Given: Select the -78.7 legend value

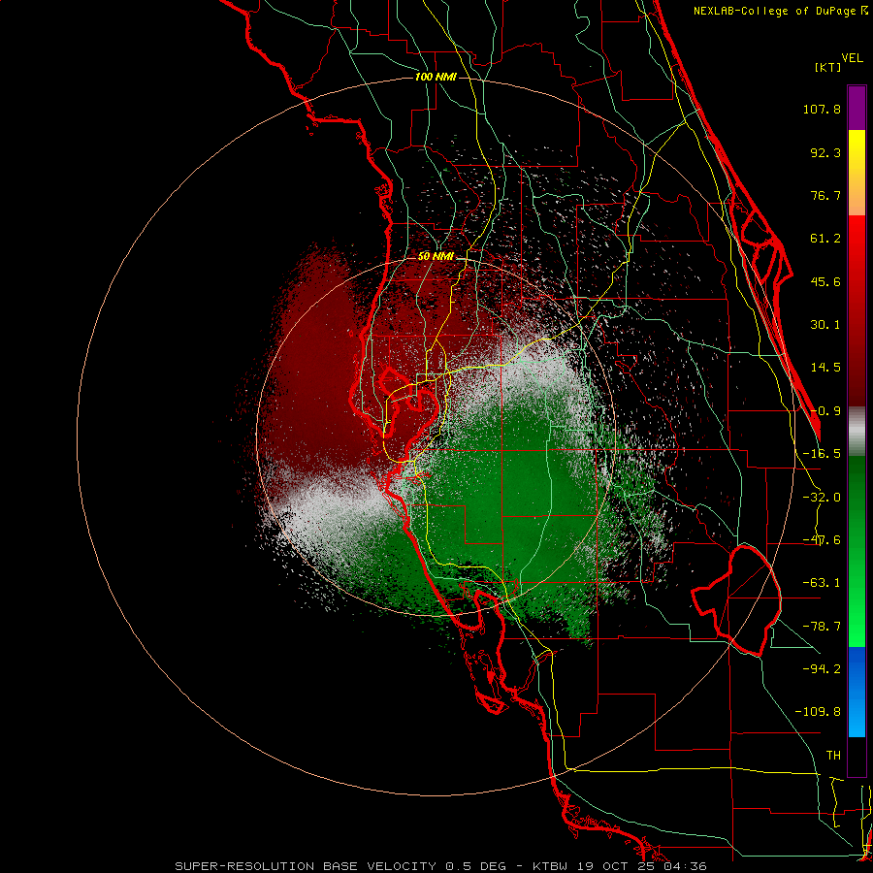Looking at the screenshot, I should pos(822,627).
